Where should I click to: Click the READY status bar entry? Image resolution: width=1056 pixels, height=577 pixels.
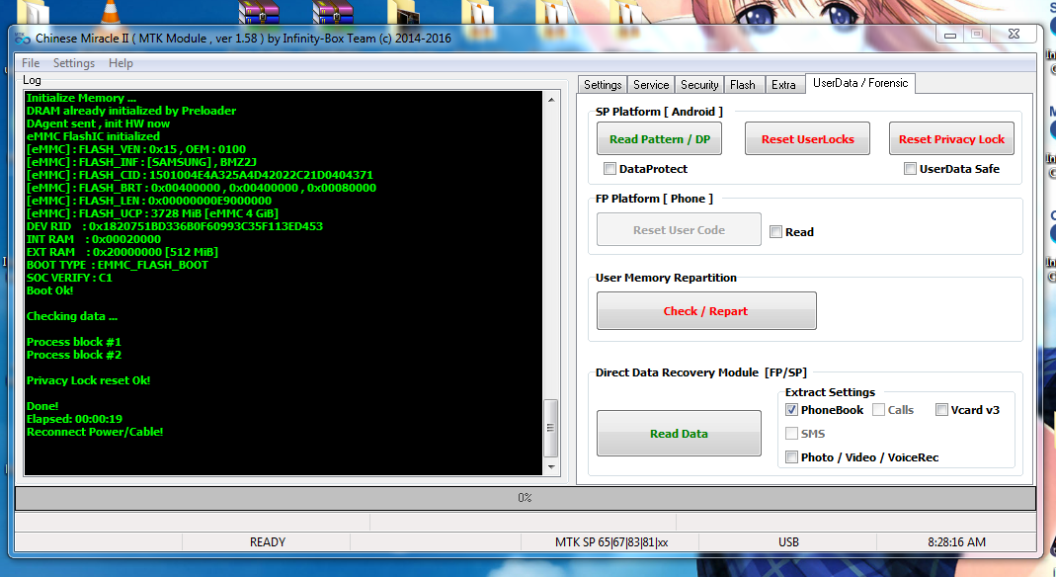[x=268, y=542]
